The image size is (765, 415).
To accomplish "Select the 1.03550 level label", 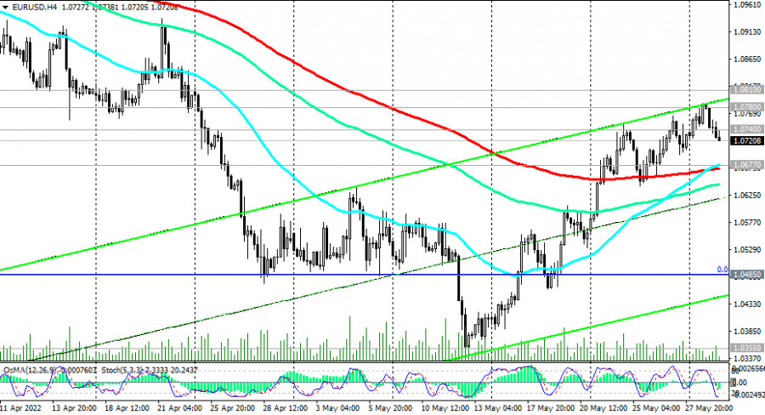I will click(747, 348).
